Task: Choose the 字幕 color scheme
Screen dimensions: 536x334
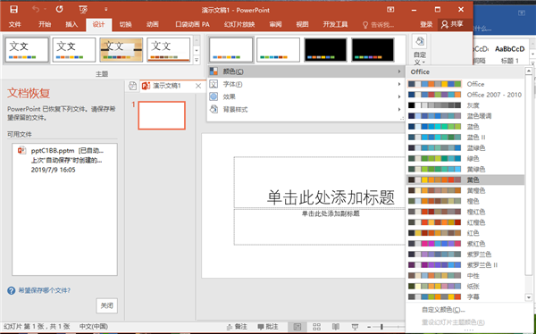Action: pos(465,296)
